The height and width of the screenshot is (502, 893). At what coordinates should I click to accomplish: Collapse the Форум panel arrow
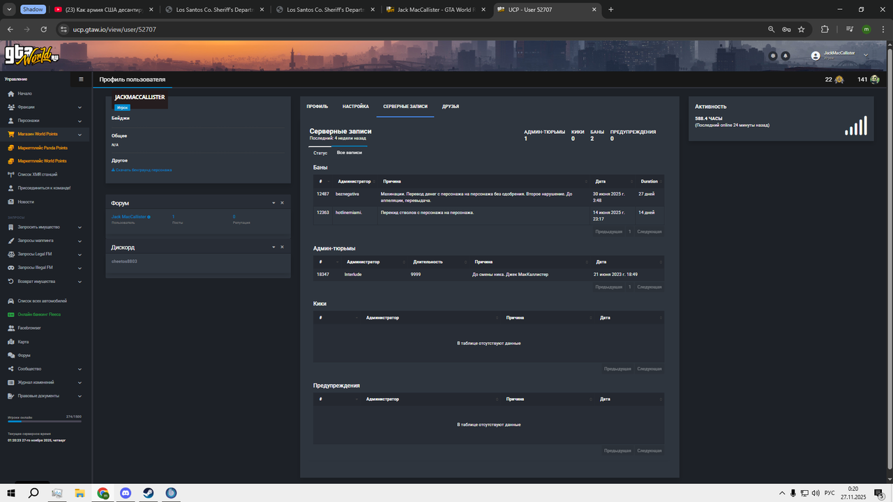[x=273, y=203]
